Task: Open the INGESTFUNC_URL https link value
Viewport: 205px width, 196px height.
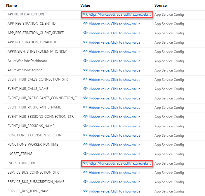Action: (x=120, y=163)
